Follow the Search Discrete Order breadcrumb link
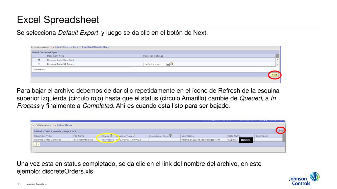Viewport: 337px width, 189px height. point(67,47)
